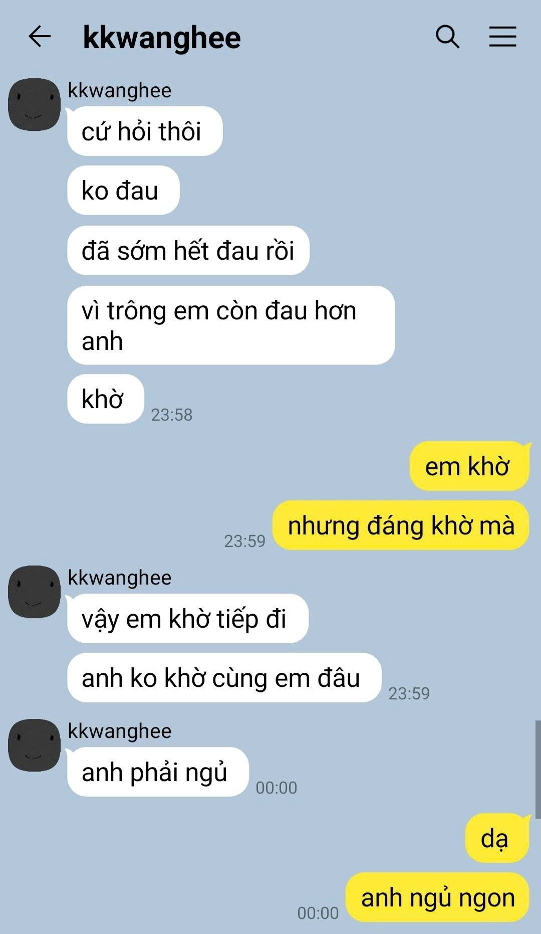The height and width of the screenshot is (934, 541).
Task: Select the yellow 'dạ' bubble
Action: [x=497, y=838]
